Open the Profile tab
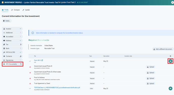174x95 pixels. pyautogui.click(x=5, y=10)
